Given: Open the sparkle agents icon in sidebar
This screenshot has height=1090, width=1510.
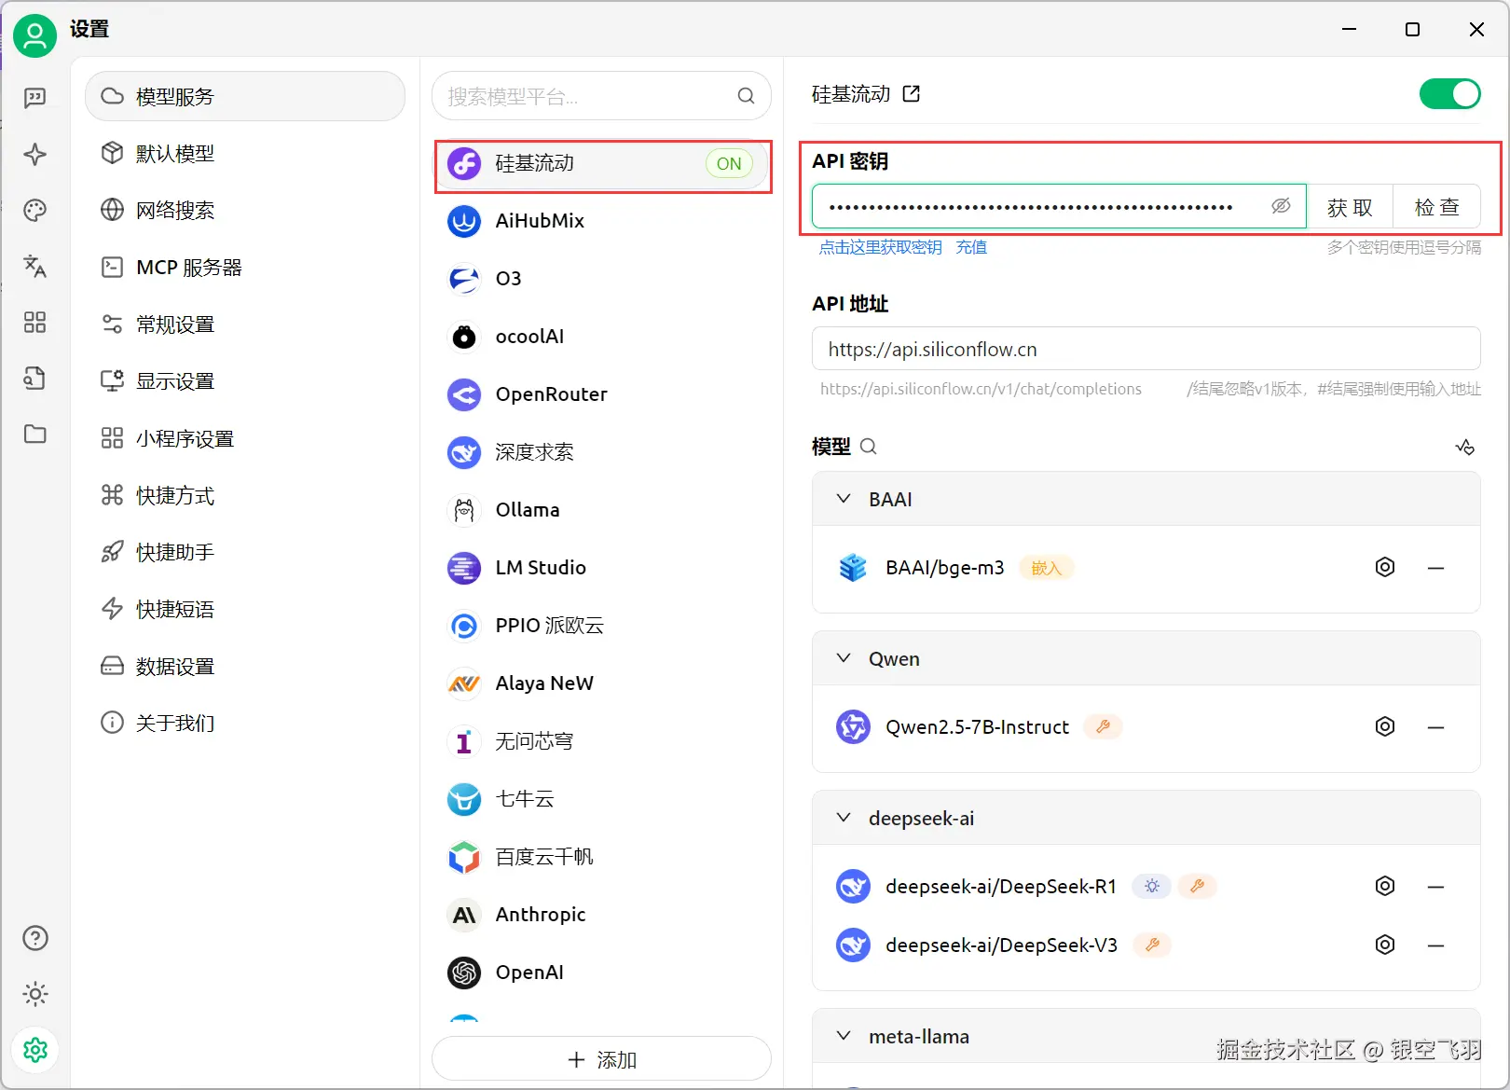Looking at the screenshot, I should (35, 154).
